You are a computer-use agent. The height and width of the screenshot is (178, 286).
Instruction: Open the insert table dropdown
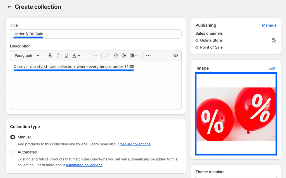134,56
